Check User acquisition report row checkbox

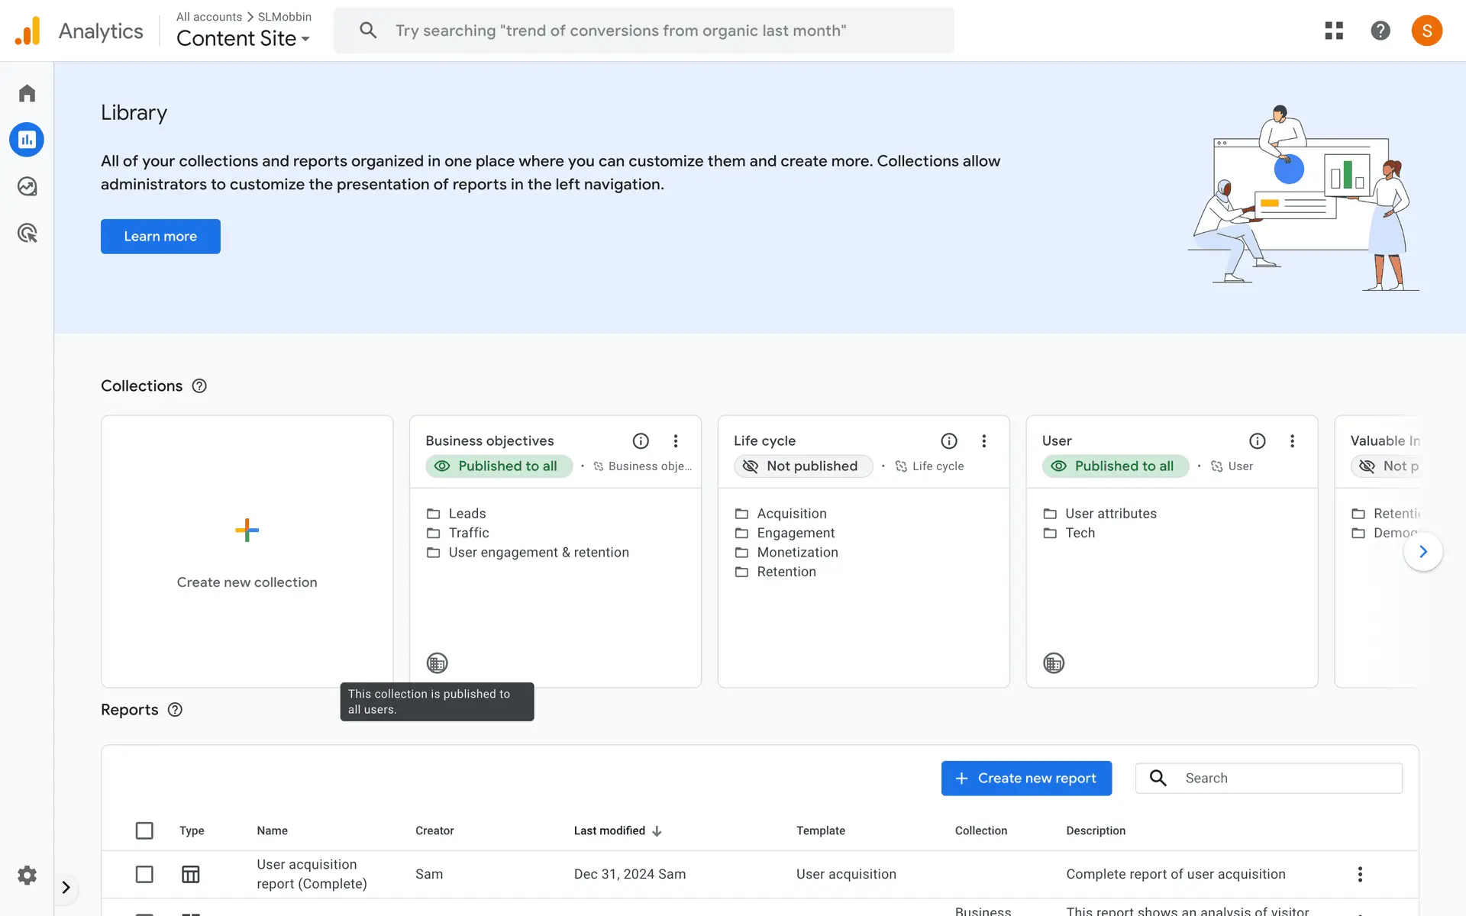(x=144, y=874)
